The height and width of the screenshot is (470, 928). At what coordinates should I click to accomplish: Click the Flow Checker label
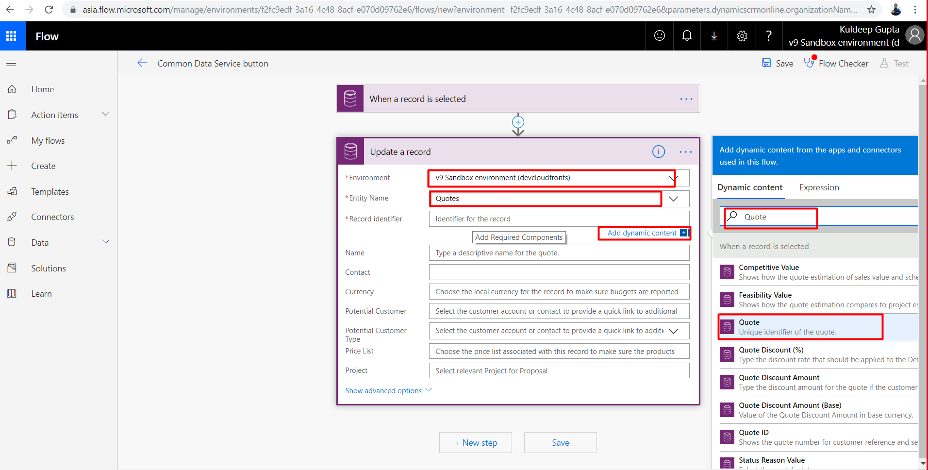[x=844, y=63]
